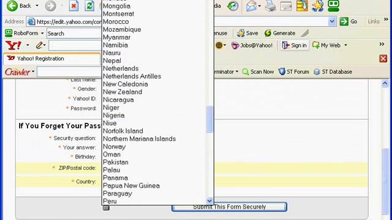392x220 pixels.
Task: Select Morocco from the country list
Action: [x=116, y=22]
